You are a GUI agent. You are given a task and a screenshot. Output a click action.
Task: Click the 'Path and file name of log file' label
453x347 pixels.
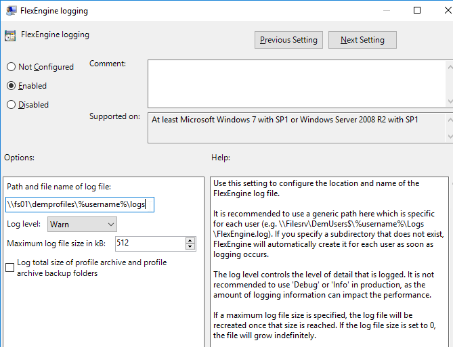coord(59,187)
